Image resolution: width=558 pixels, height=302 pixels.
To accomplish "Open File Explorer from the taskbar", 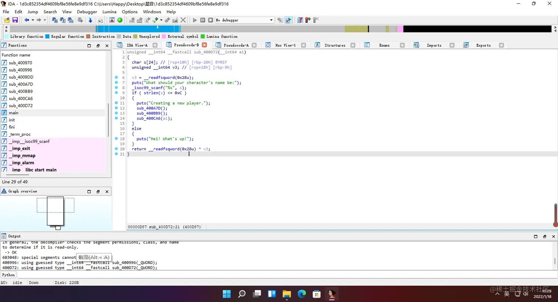I will (287, 294).
